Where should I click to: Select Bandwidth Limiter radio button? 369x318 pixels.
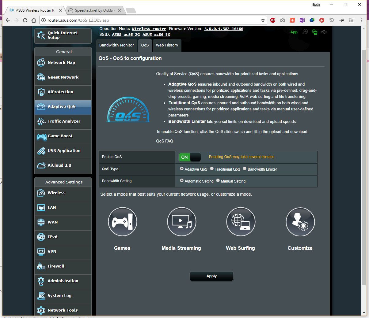tap(245, 168)
